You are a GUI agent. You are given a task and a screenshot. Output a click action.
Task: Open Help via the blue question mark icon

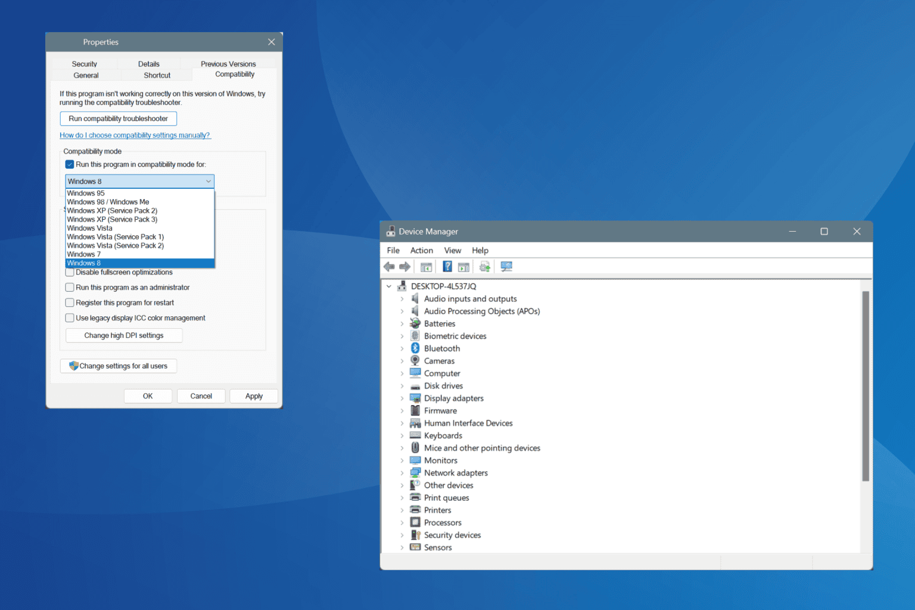click(x=447, y=267)
